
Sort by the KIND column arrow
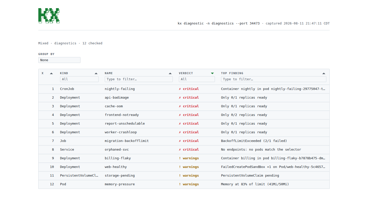click(96, 73)
